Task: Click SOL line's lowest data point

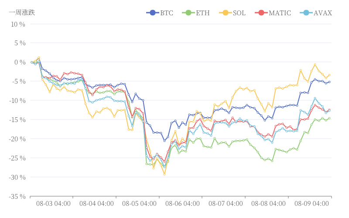Action: coord(164,174)
